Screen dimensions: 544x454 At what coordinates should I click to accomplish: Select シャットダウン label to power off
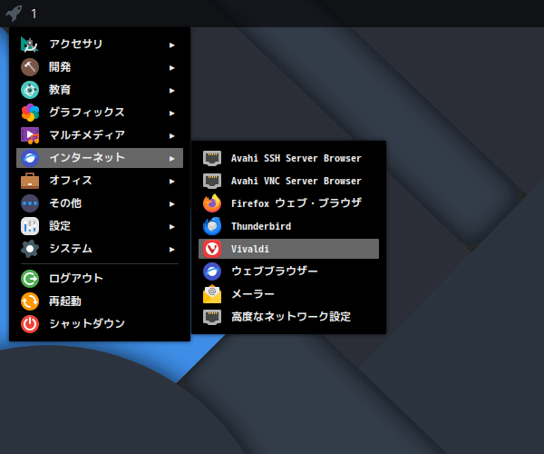click(x=87, y=323)
